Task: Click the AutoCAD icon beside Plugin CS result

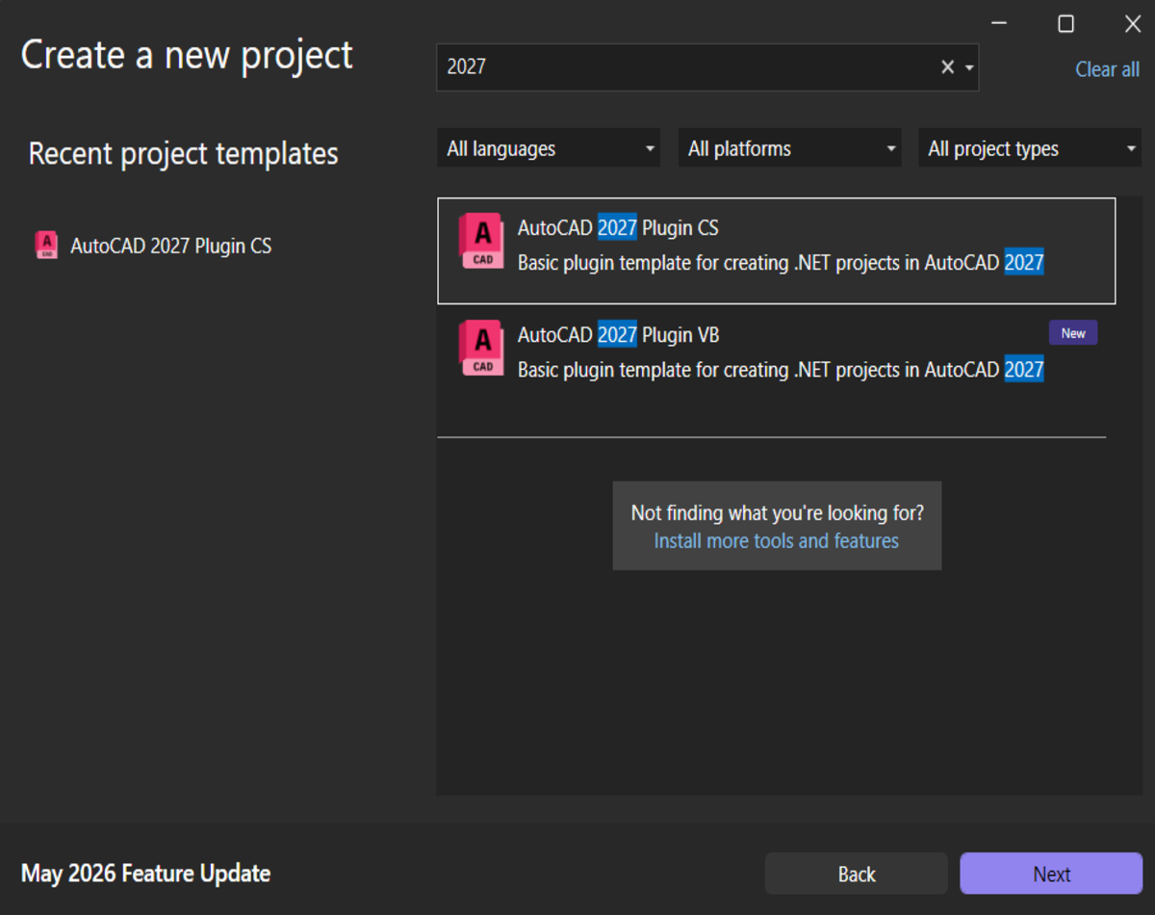Action: coord(481,240)
